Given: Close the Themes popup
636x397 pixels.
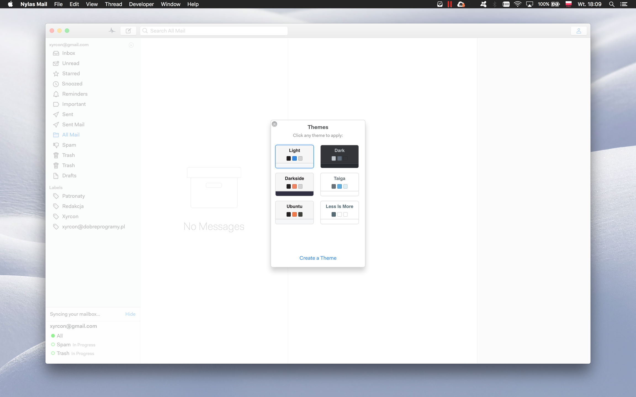Looking at the screenshot, I should pos(274,124).
